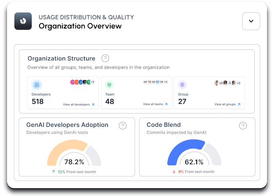
Task: Open View all developers link
Action: pyautogui.click(x=79, y=105)
